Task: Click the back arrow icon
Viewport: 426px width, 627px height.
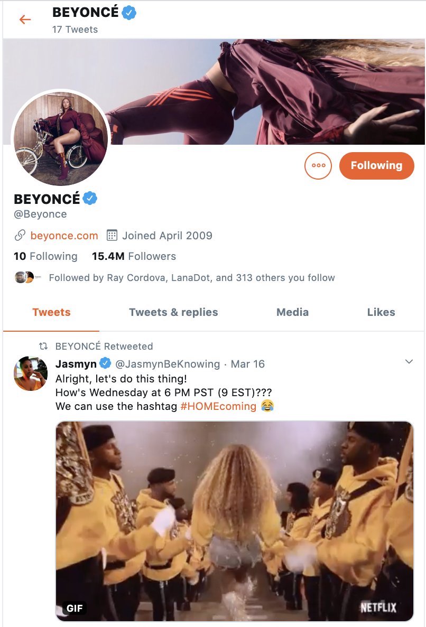Action: pos(25,20)
